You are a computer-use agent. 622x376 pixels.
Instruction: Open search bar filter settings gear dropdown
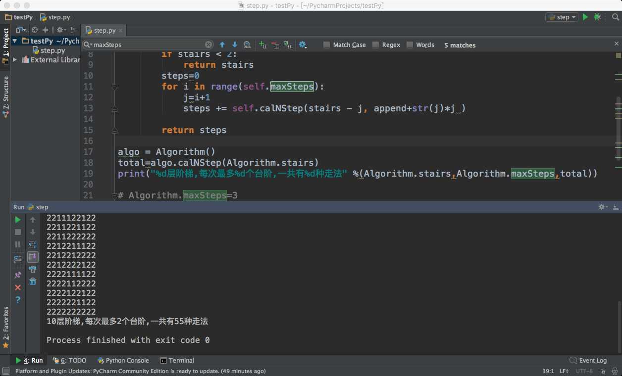[303, 45]
